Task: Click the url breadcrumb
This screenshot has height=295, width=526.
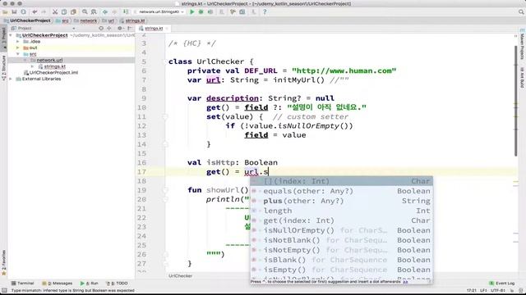Action: click(108, 20)
